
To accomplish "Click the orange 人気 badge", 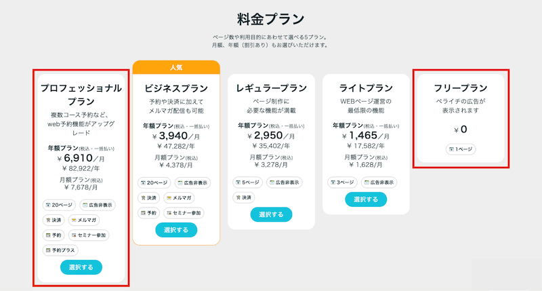I will coord(176,67).
